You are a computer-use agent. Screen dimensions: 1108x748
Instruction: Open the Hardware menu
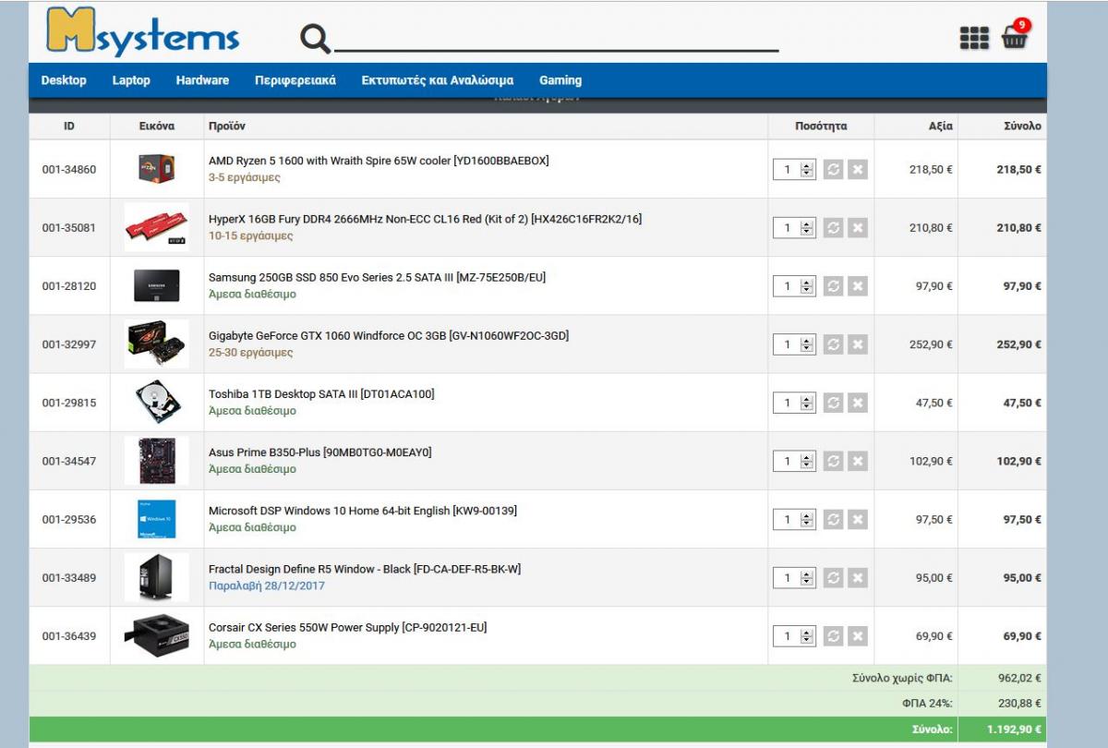202,80
